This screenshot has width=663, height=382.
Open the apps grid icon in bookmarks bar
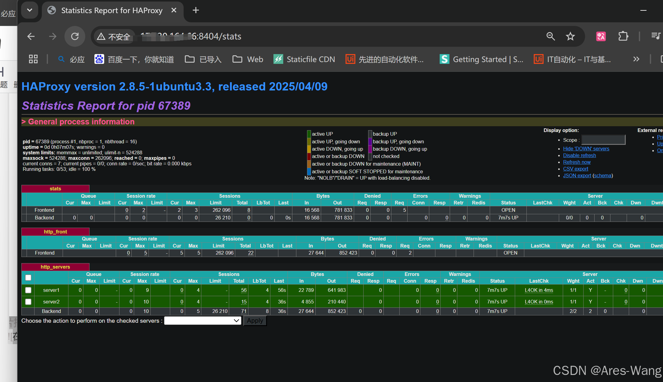coord(33,59)
